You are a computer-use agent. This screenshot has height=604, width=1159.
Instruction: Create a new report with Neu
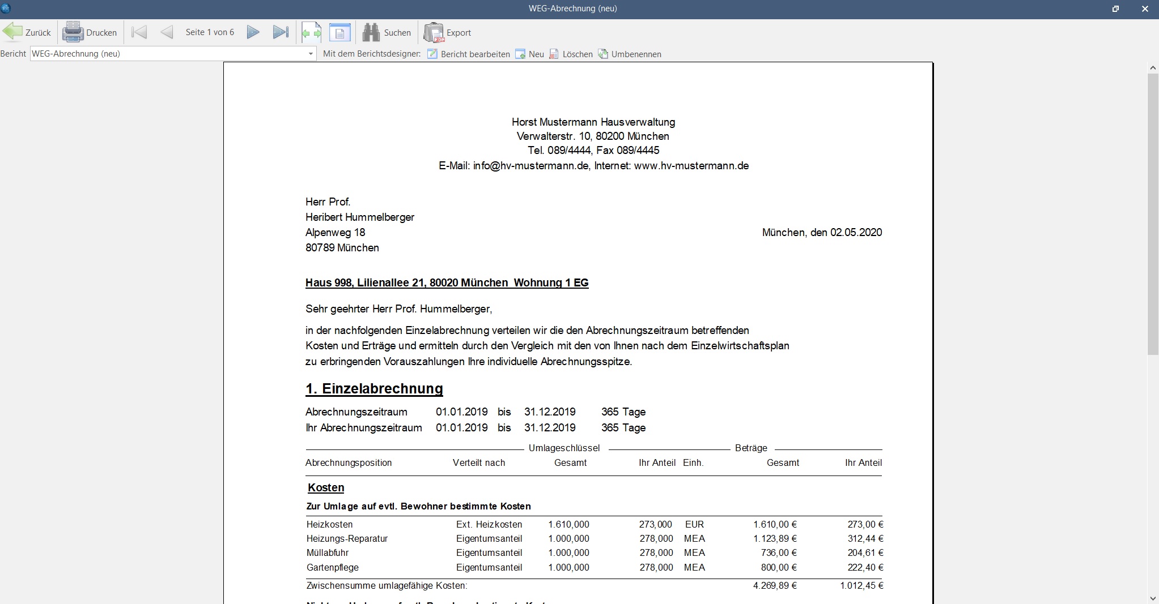tap(529, 54)
